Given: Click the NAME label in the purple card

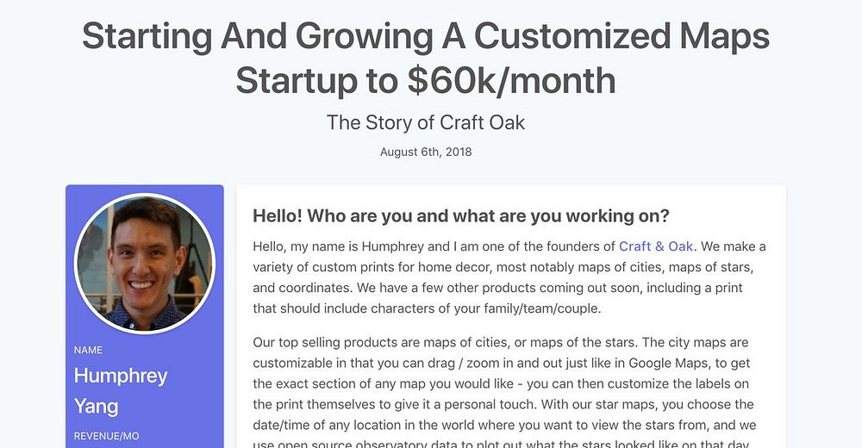Looking at the screenshot, I should [x=88, y=350].
